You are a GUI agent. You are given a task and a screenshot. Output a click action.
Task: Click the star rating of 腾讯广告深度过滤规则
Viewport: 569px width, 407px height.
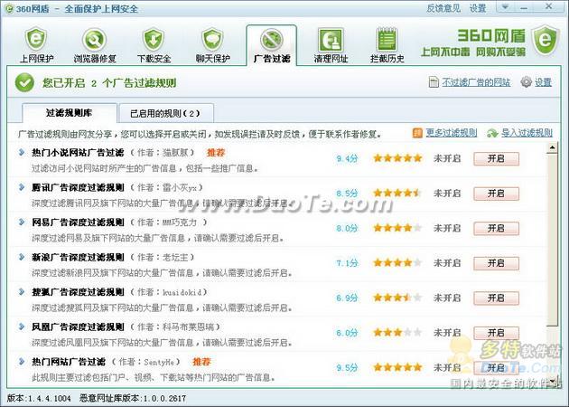[397, 193]
